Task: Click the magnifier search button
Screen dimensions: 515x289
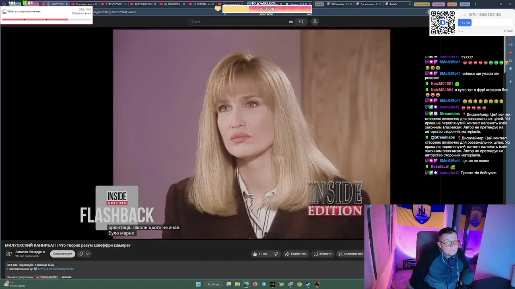Action: click(301, 22)
